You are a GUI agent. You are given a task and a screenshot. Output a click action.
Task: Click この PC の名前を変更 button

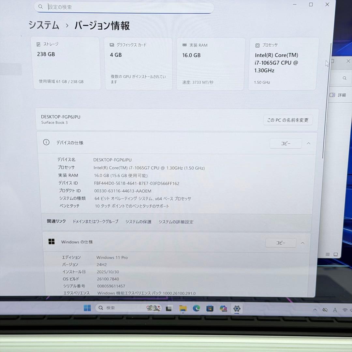coord(288,120)
